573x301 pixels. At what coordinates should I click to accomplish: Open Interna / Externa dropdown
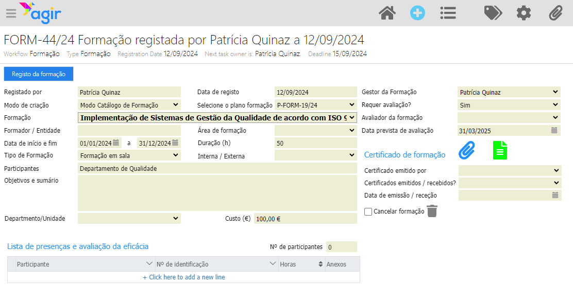(x=316, y=155)
